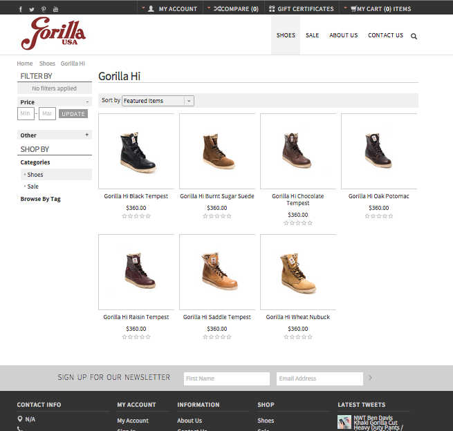Viewport: 453px width, 431px height.
Task: Open the Facebook social icon
Action: click(x=21, y=9)
